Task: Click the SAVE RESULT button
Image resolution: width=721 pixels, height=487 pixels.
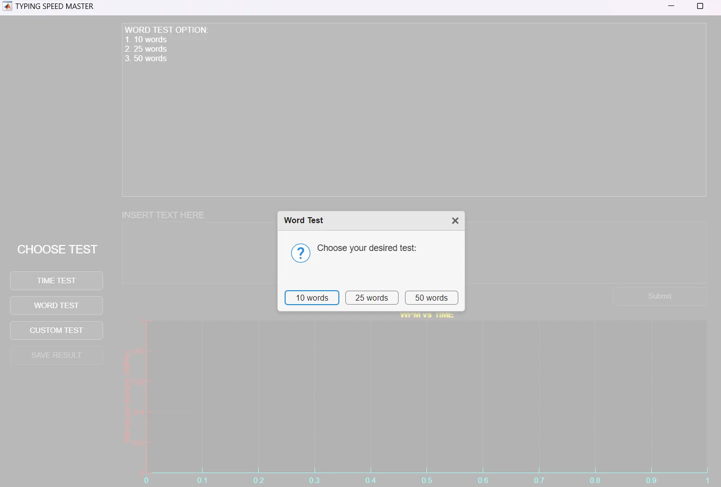Action: pos(56,355)
